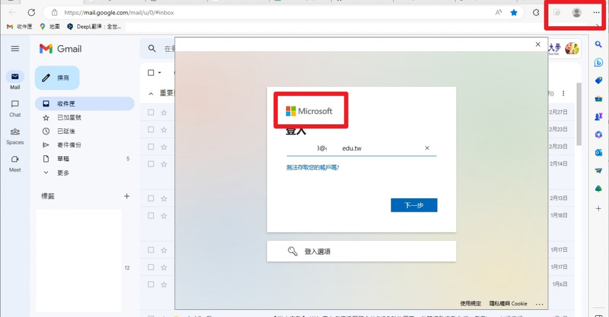609x317 pixels.
Task: Check the 2月13日 email row checkbox
Action: coord(151,198)
